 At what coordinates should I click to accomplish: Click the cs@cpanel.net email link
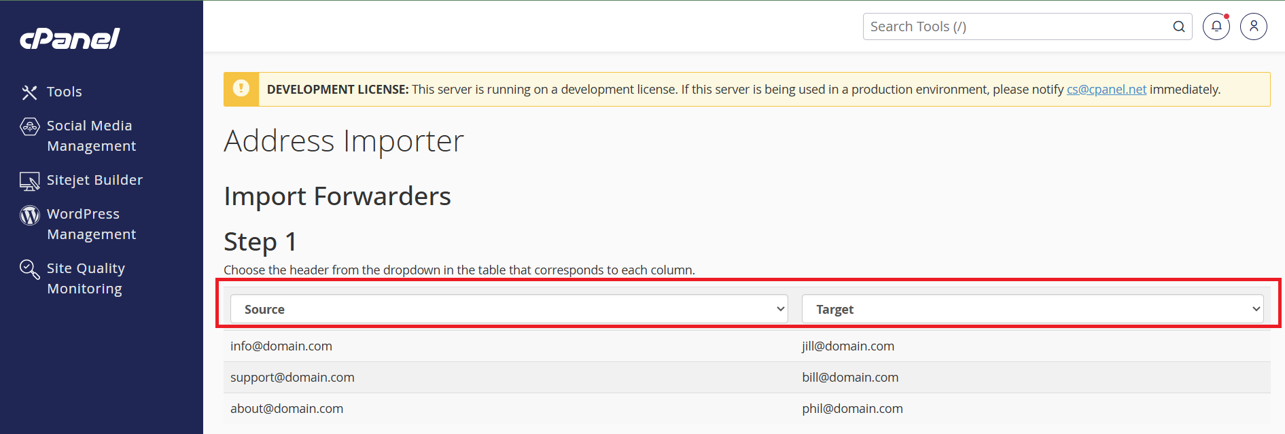[1106, 90]
